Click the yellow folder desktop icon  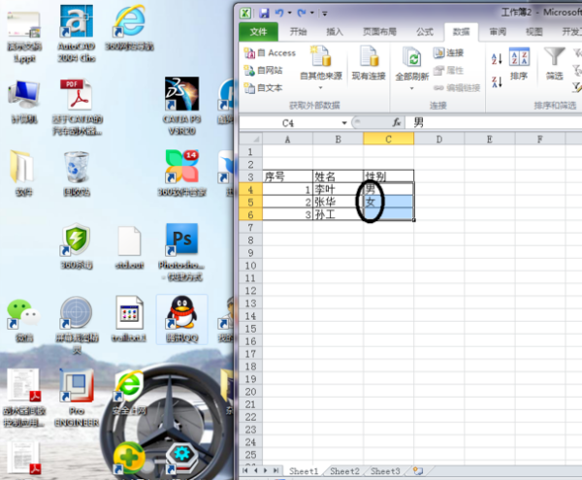pos(23,173)
